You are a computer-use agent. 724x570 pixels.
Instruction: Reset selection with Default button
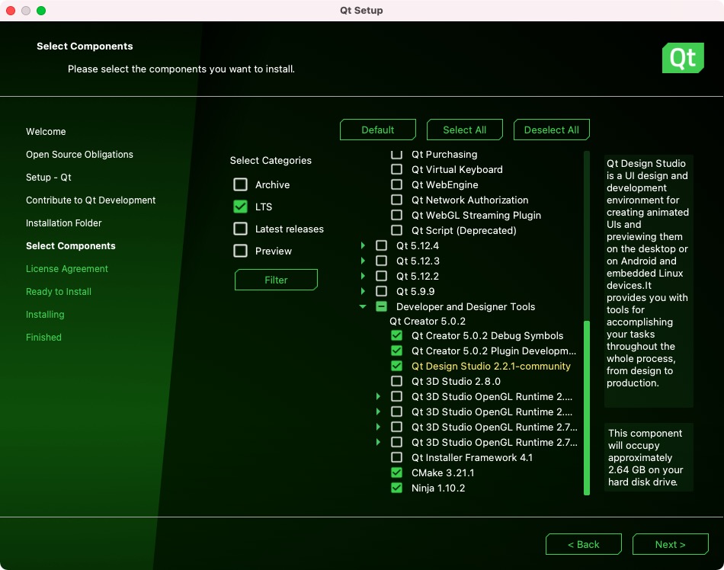click(377, 130)
